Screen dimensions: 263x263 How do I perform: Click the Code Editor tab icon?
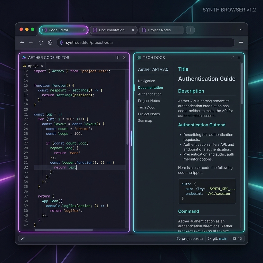44,30
